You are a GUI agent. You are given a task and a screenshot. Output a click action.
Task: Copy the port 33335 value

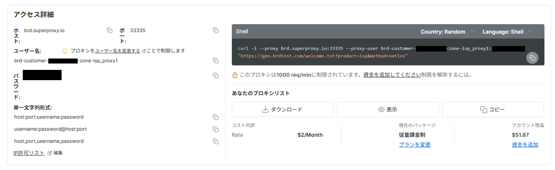216,31
